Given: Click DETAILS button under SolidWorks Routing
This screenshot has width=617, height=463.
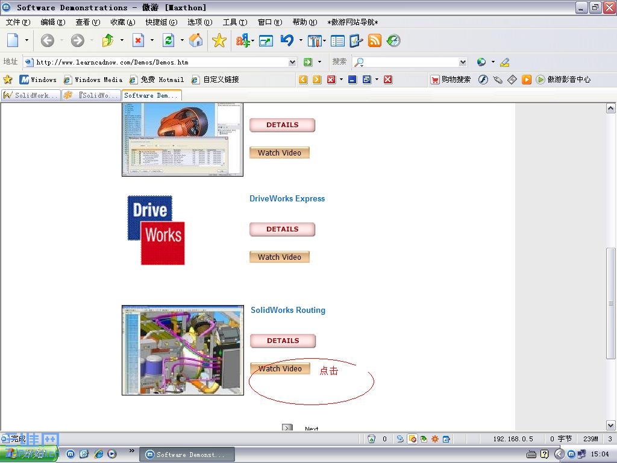Looking at the screenshot, I should (x=283, y=341).
